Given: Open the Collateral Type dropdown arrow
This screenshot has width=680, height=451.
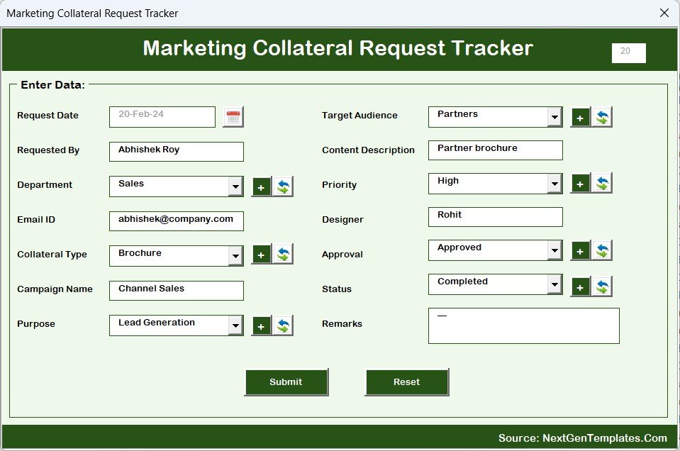Looking at the screenshot, I should (235, 256).
